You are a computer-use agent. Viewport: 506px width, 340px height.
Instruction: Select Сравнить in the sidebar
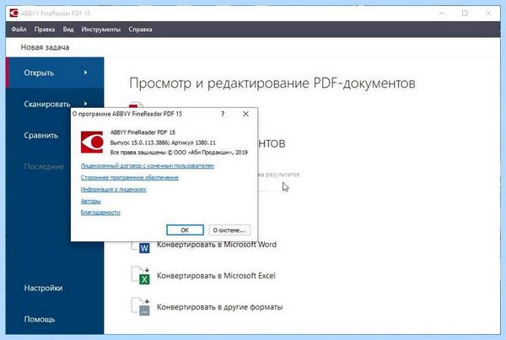41,135
